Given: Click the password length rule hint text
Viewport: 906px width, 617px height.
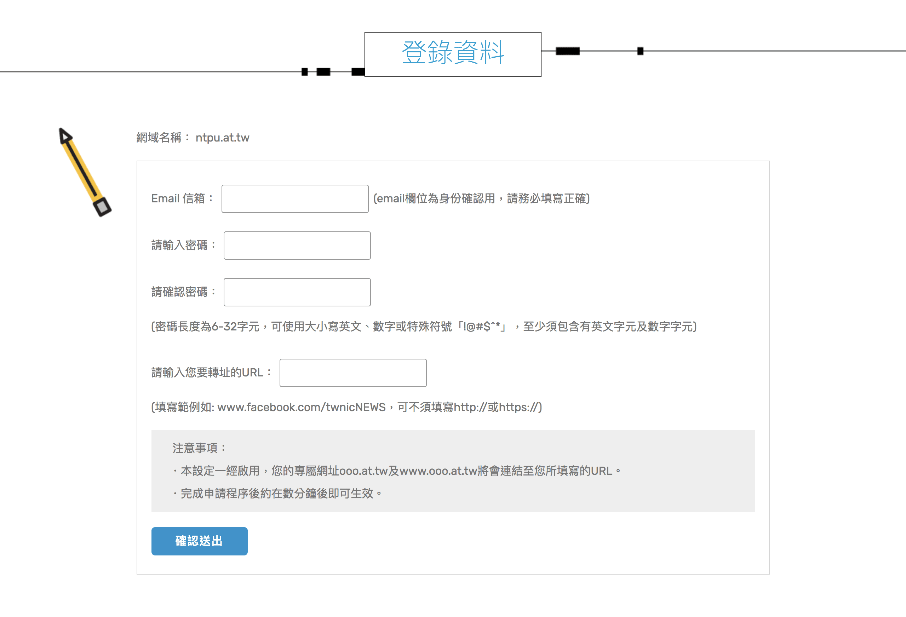Looking at the screenshot, I should point(423,327).
